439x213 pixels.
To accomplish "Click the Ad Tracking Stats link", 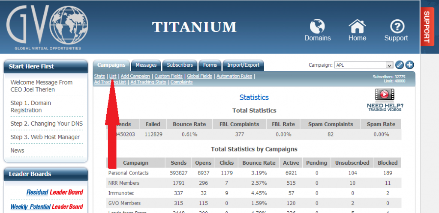I will (148, 82).
